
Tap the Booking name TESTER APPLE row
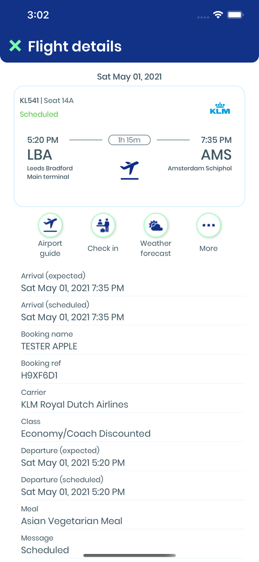[x=133, y=341]
